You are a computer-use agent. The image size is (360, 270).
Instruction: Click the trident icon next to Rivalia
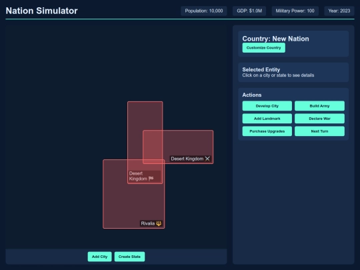point(159,223)
